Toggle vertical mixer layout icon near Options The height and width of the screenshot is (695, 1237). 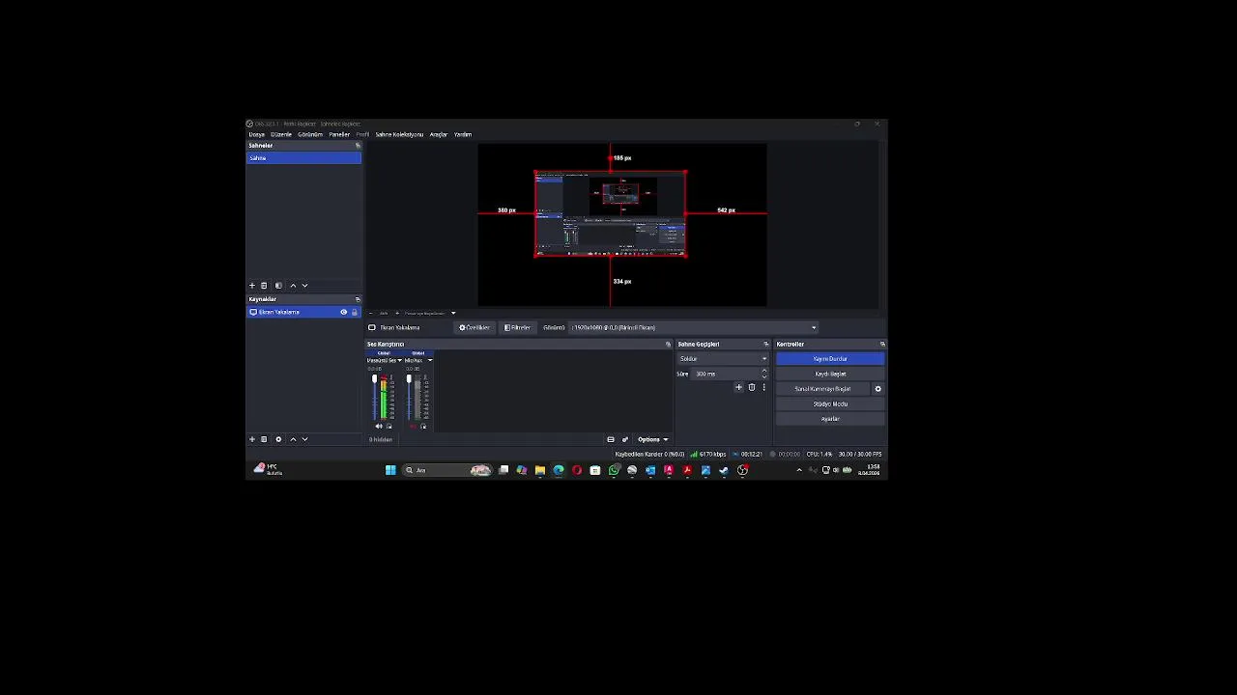pyautogui.click(x=610, y=439)
